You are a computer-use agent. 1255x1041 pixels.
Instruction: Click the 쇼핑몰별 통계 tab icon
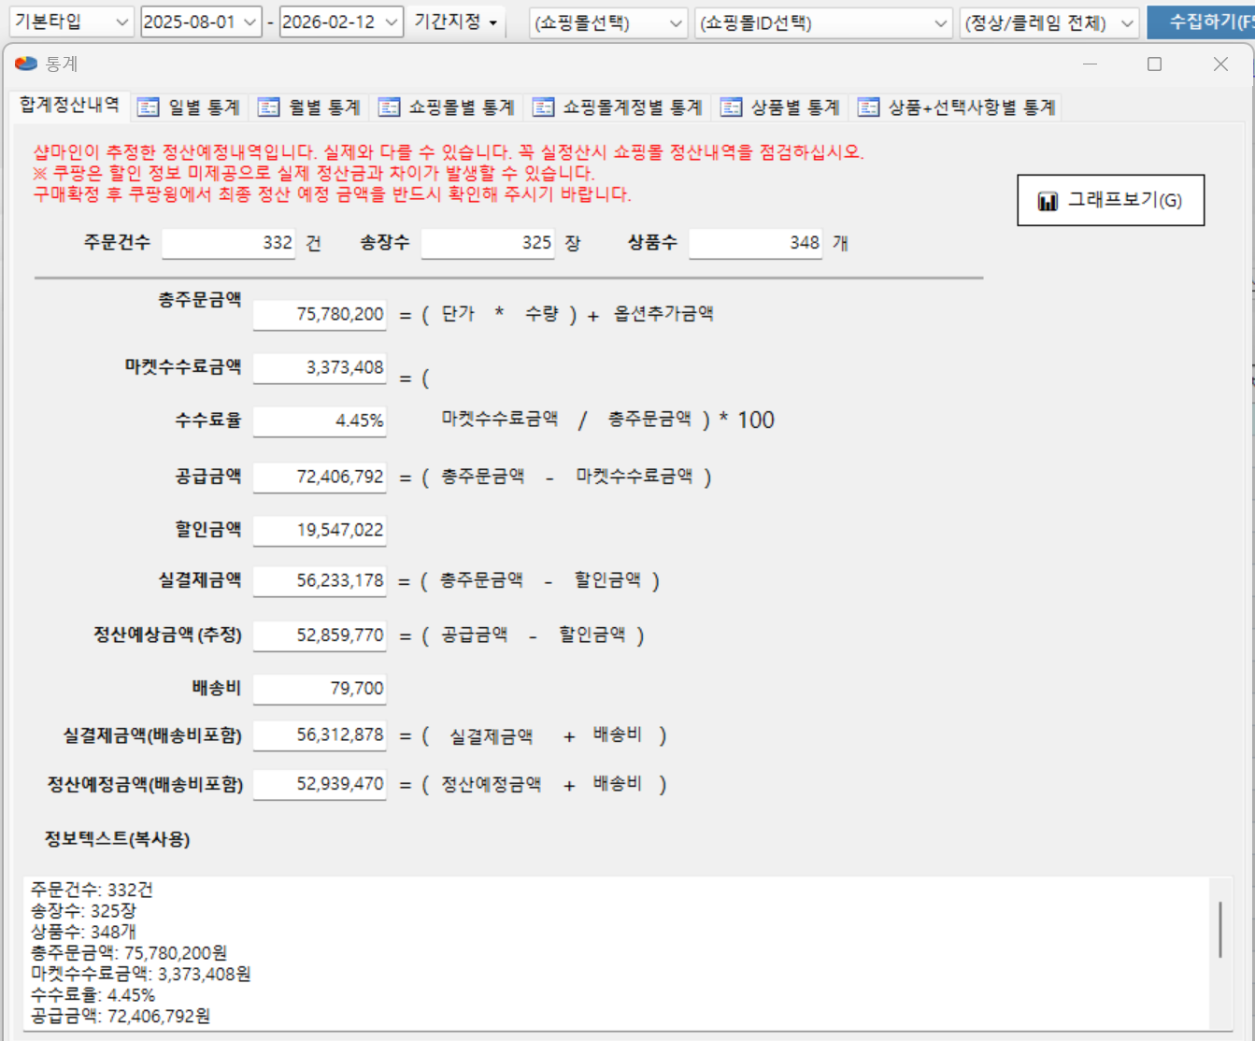389,107
